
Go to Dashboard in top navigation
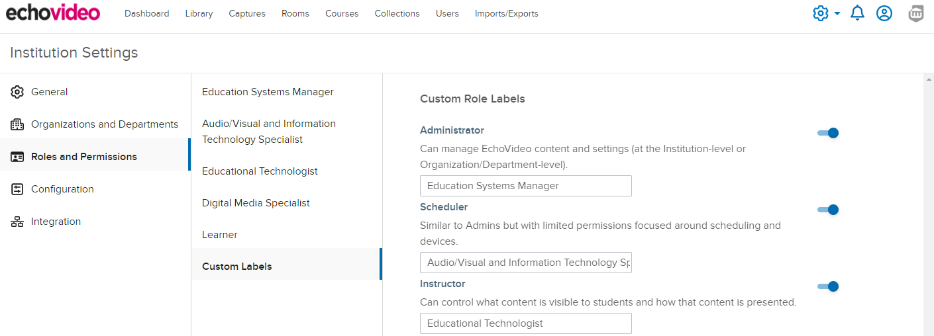coord(146,13)
